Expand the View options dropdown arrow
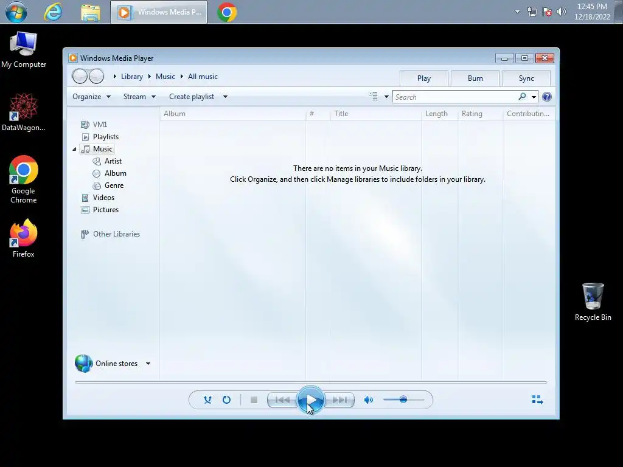 (x=386, y=97)
